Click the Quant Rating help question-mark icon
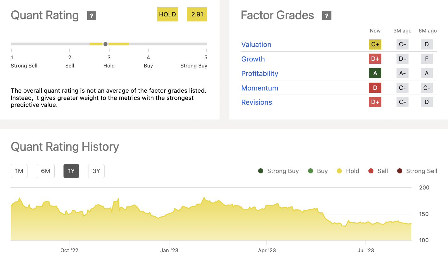448x268 pixels. [x=92, y=16]
